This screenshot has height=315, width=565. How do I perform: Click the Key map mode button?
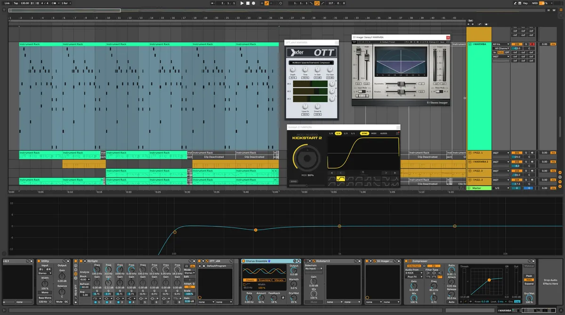point(525,3)
